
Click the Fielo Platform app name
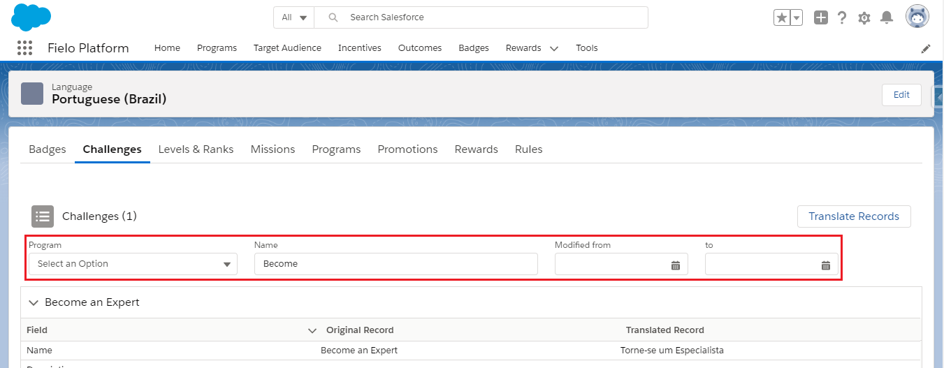pos(88,48)
